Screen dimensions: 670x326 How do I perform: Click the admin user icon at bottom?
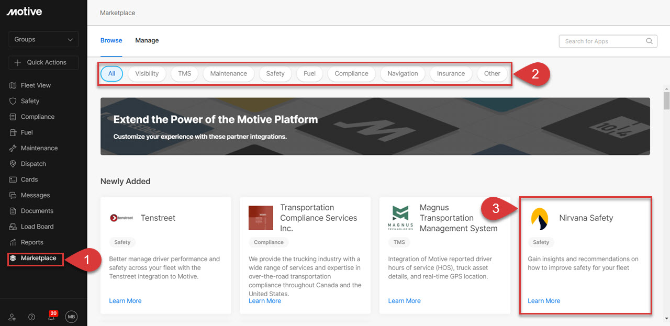tap(13, 317)
